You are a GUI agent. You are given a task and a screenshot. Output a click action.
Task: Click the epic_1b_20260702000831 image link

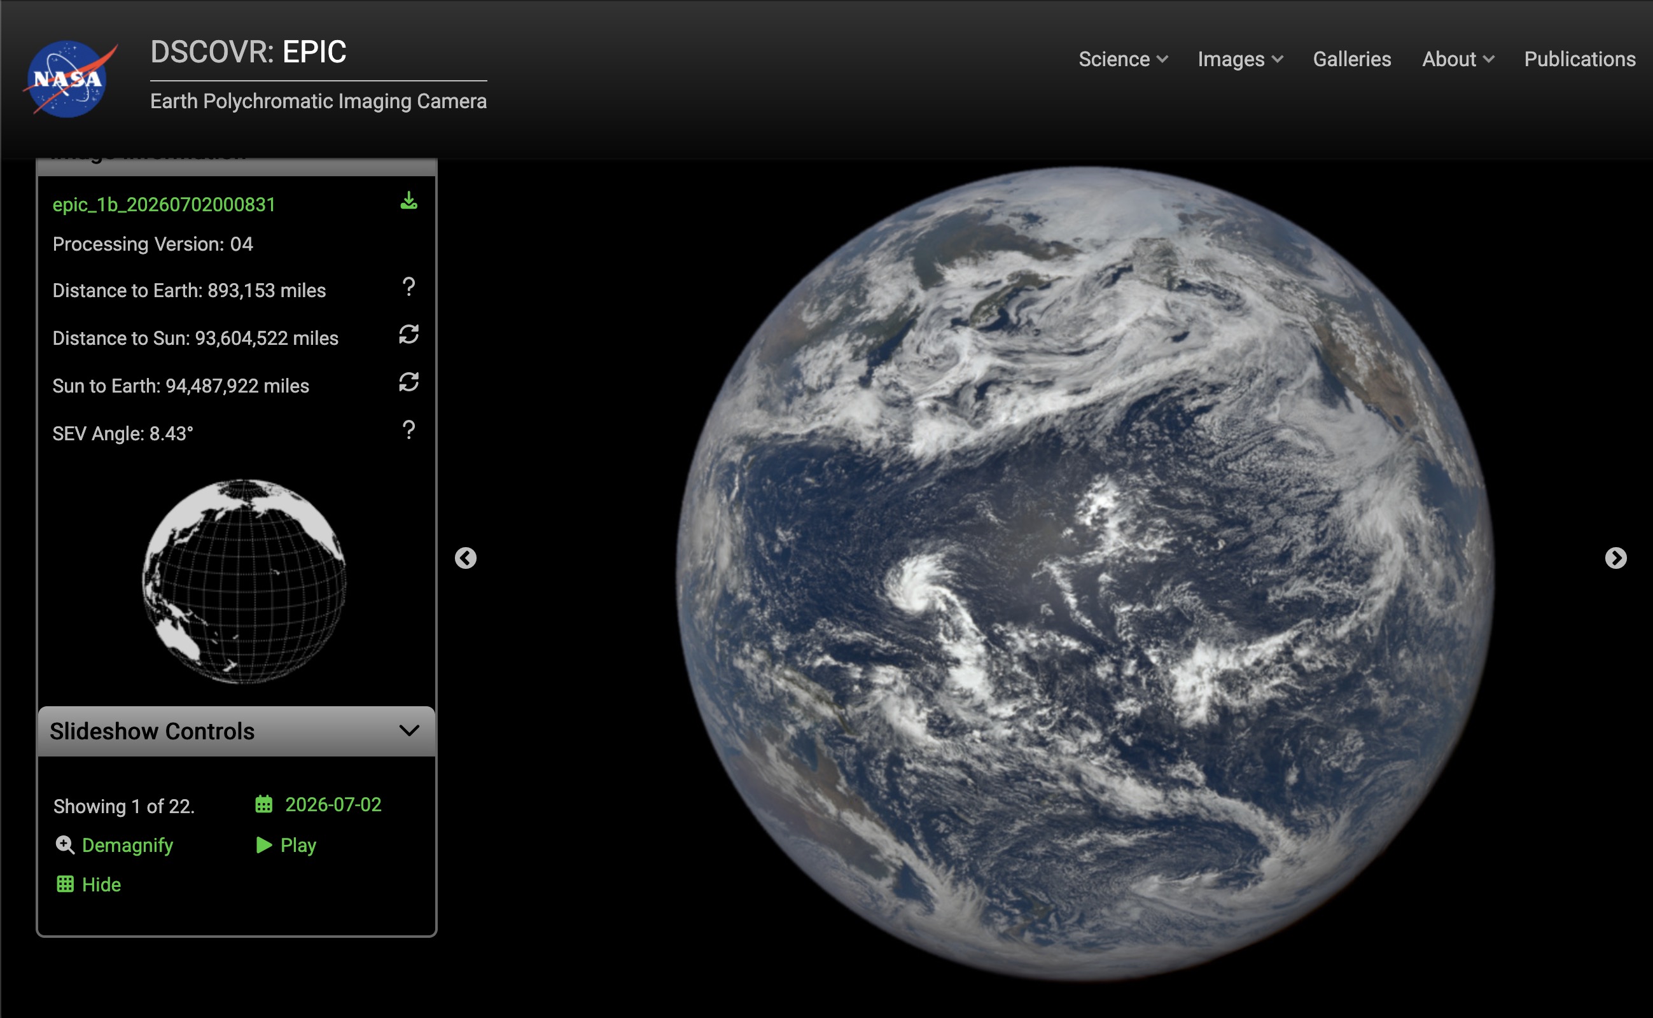(x=164, y=205)
